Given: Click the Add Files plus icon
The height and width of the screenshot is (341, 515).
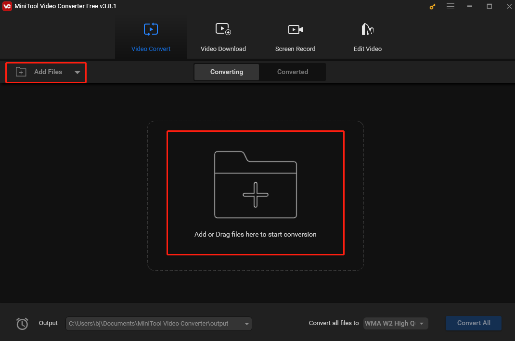Looking at the screenshot, I should click(x=21, y=72).
